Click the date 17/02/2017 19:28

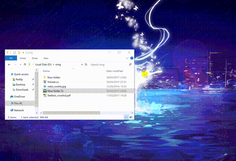point(117,95)
